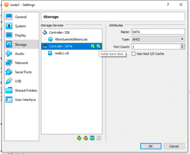Decrease the Port Count value
190x154 pixels.
[x=182, y=48]
